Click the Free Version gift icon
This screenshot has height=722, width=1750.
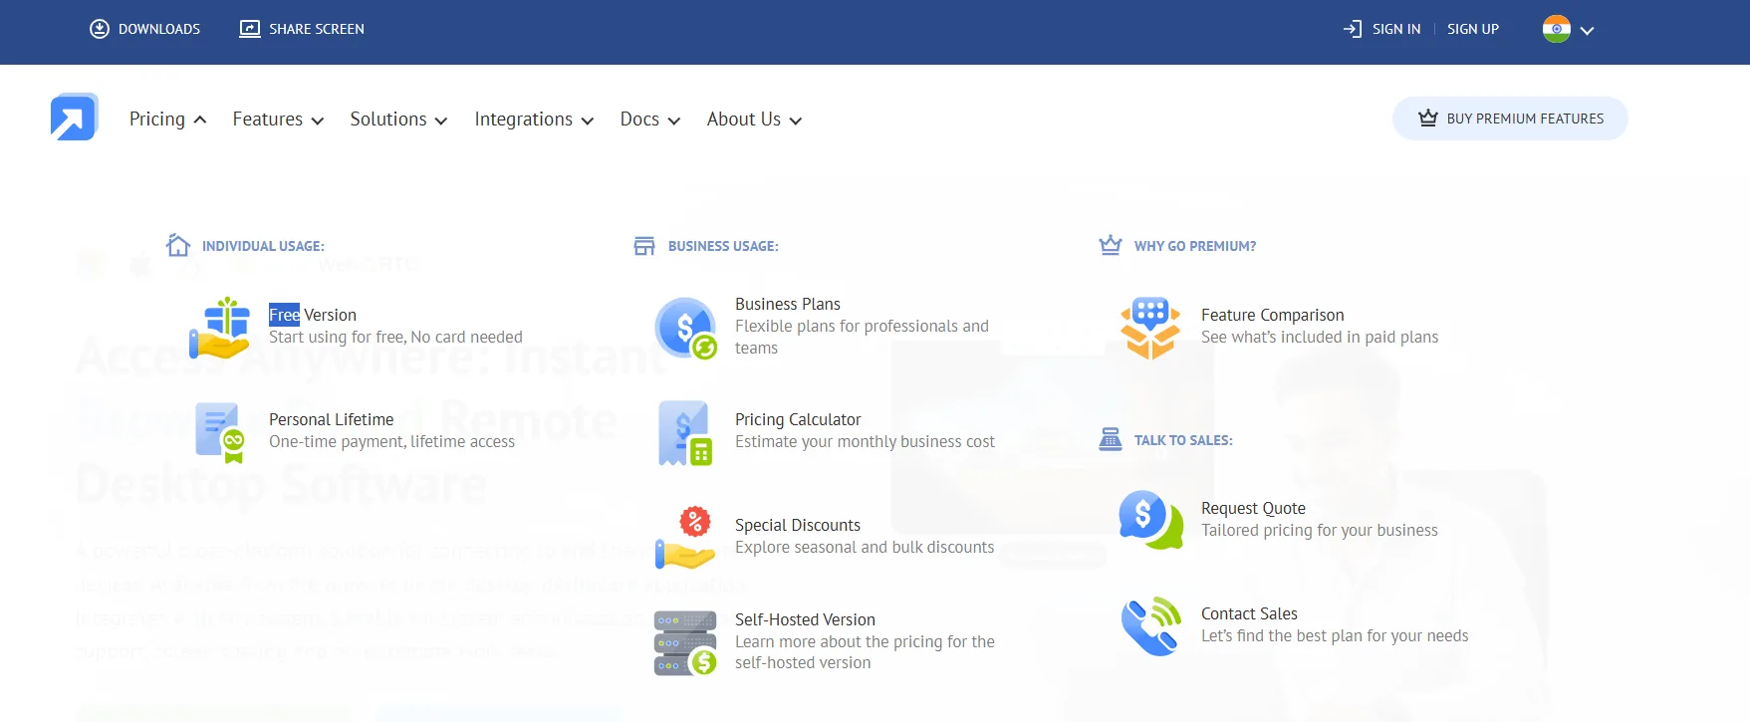pyautogui.click(x=219, y=328)
